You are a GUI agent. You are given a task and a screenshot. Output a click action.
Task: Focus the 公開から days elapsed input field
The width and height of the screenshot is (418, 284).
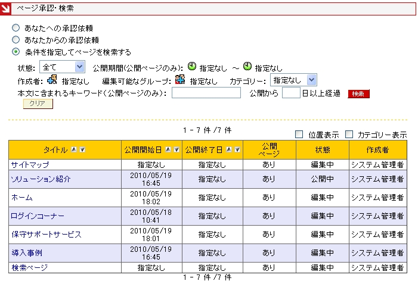291,93
